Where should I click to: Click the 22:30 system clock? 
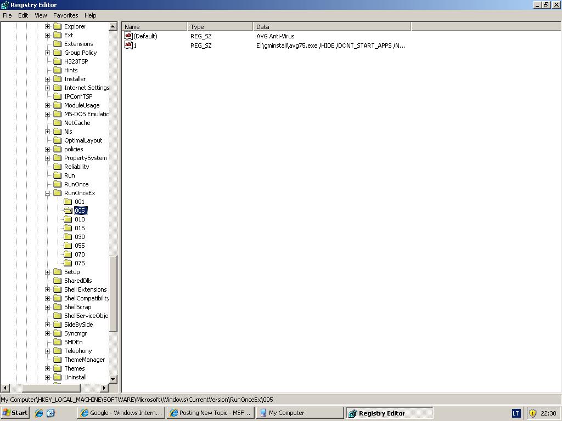point(548,413)
